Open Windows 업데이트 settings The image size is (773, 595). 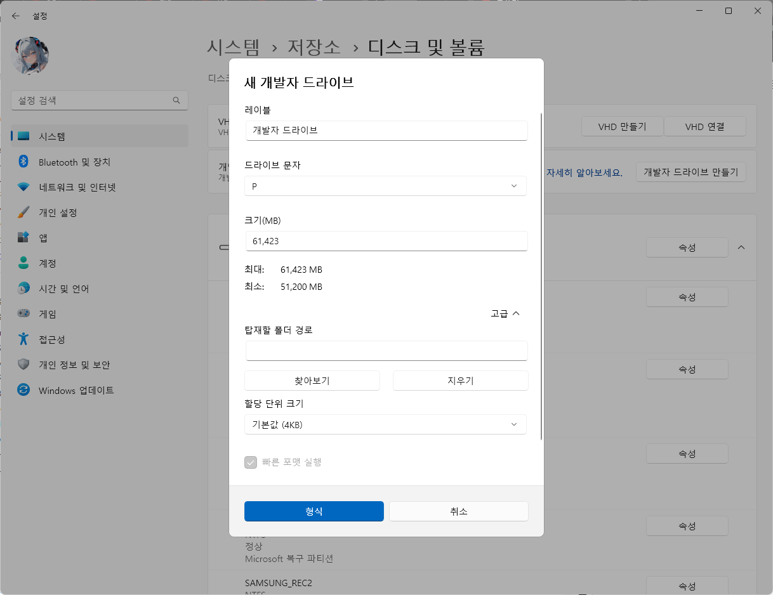click(100, 390)
